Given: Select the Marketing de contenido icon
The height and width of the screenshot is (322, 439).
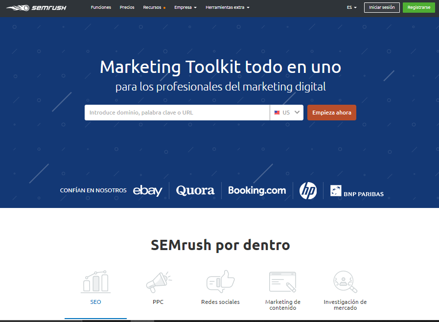Looking at the screenshot, I should click(283, 282).
